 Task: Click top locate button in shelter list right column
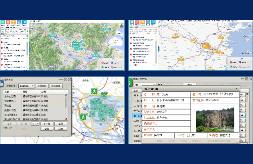(x=242, y=95)
